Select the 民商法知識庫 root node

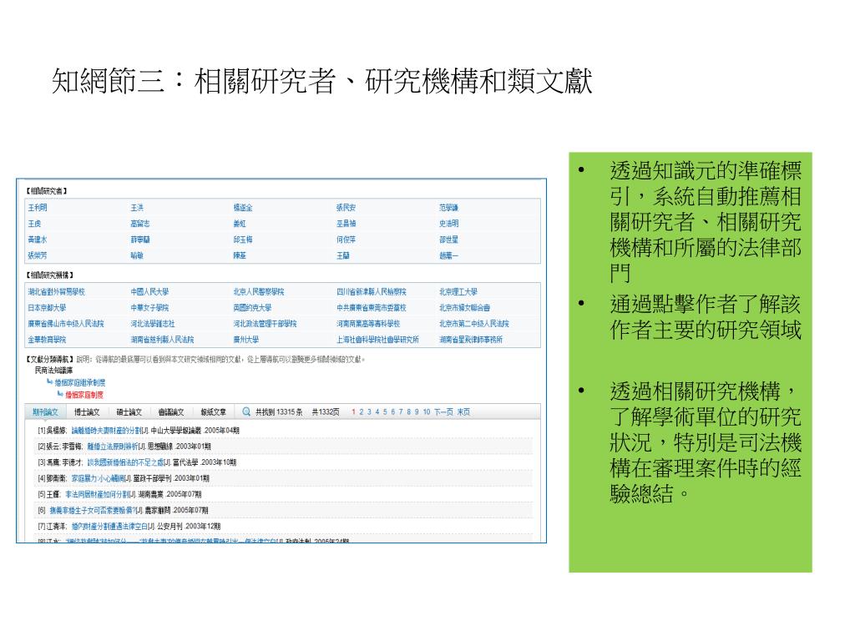pyautogui.click(x=53, y=370)
